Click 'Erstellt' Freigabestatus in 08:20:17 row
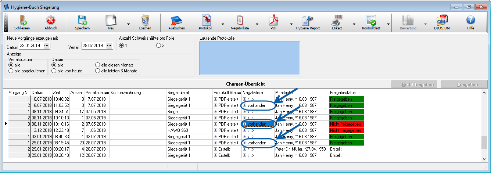 point(347,149)
